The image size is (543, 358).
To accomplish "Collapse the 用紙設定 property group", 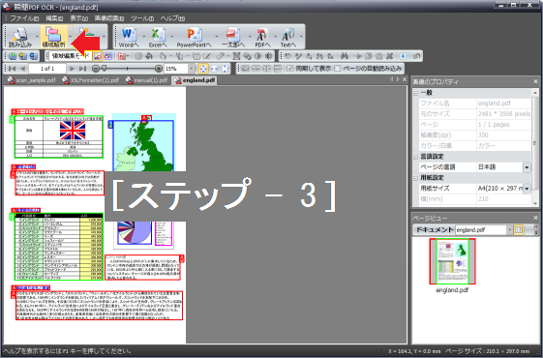I will coord(416,178).
